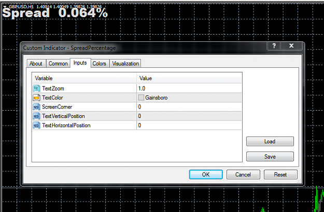Viewport: 324px width, 212px height.
Task: Select the TextVerticalPosition value 0
Action: pos(139,116)
